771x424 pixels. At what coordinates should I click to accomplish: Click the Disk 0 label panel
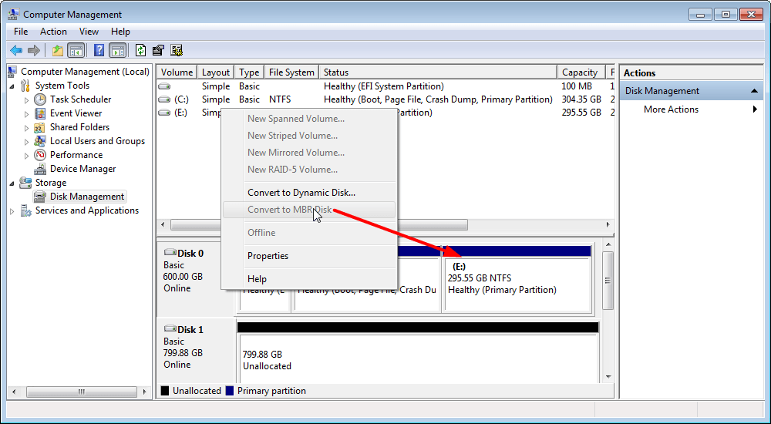196,278
